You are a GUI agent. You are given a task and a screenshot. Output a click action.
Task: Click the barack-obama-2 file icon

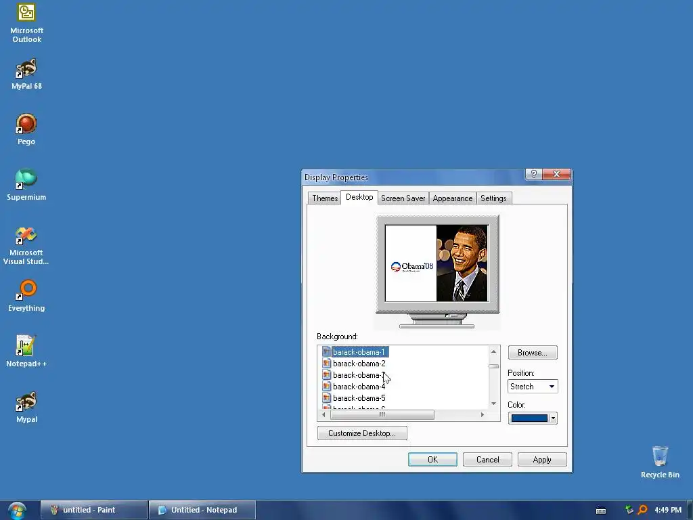pyautogui.click(x=327, y=363)
